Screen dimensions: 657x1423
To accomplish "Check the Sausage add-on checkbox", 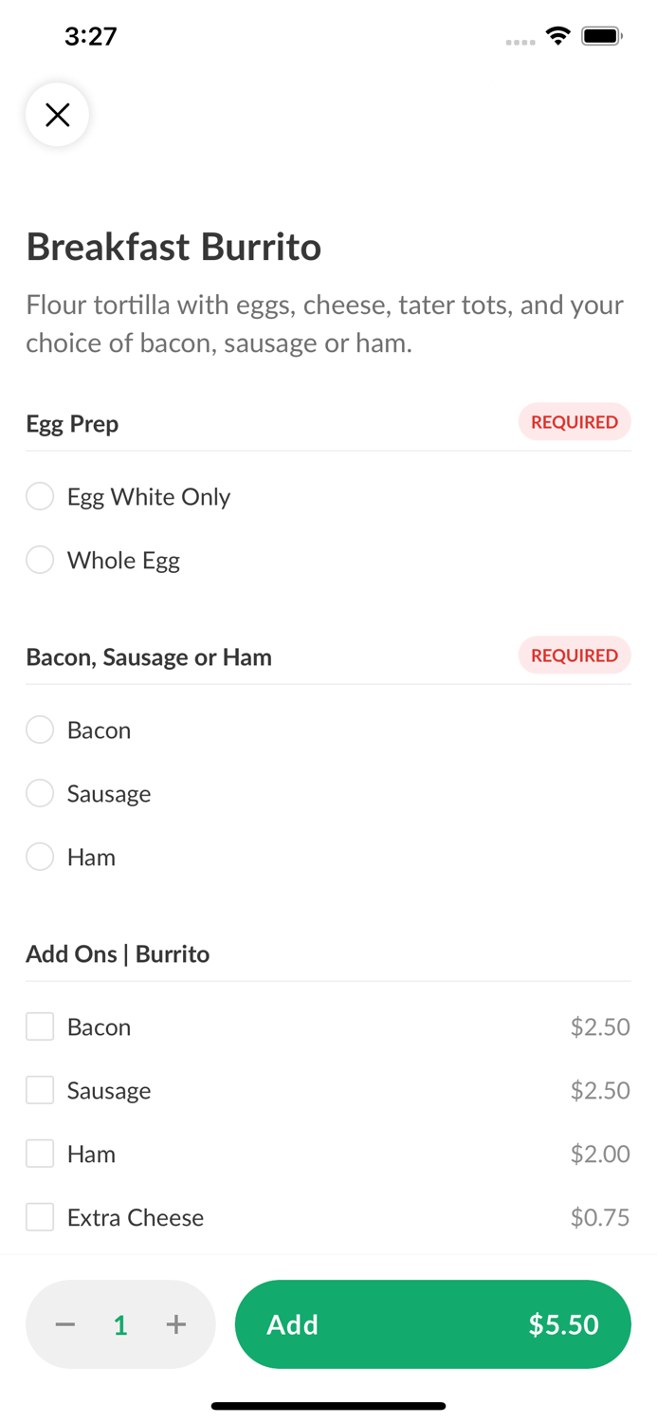I will (40, 1090).
